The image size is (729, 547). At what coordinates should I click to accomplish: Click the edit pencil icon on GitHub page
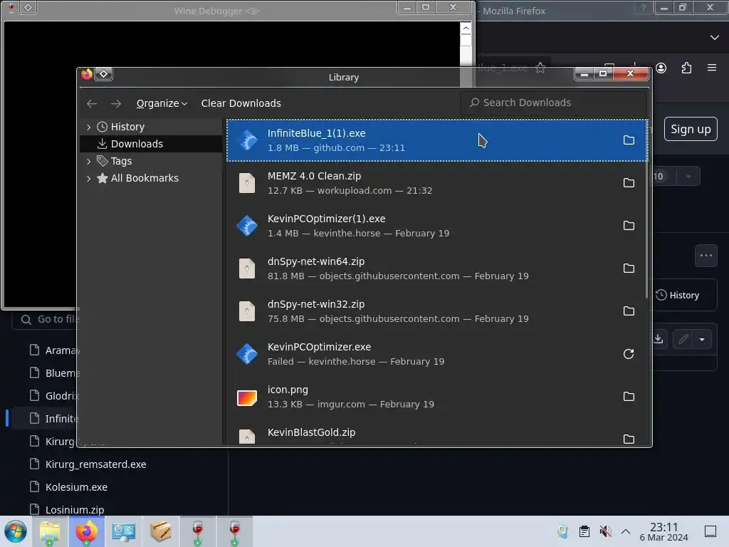click(683, 339)
